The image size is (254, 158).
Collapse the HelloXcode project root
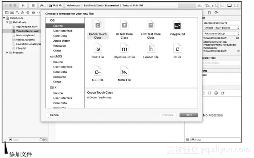coord(4,18)
